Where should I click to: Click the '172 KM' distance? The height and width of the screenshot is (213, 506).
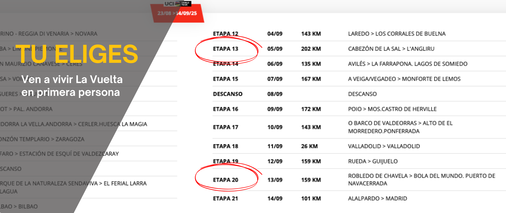coord(311,109)
